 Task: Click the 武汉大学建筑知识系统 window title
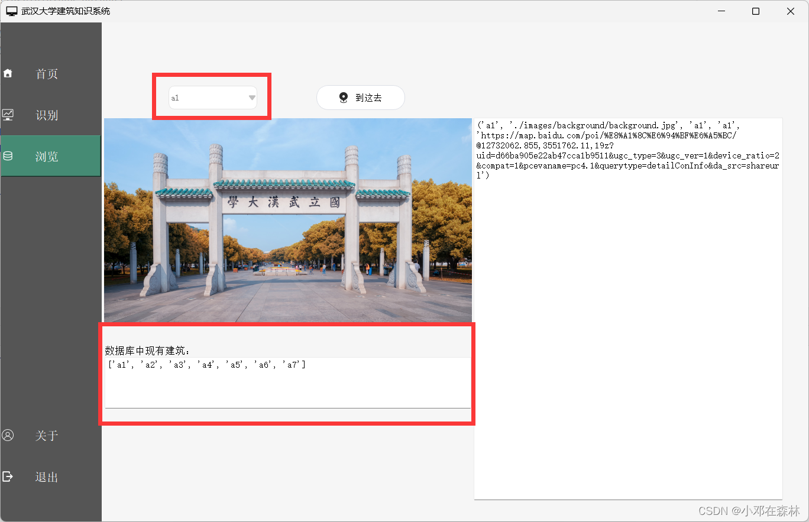pyautogui.click(x=66, y=11)
